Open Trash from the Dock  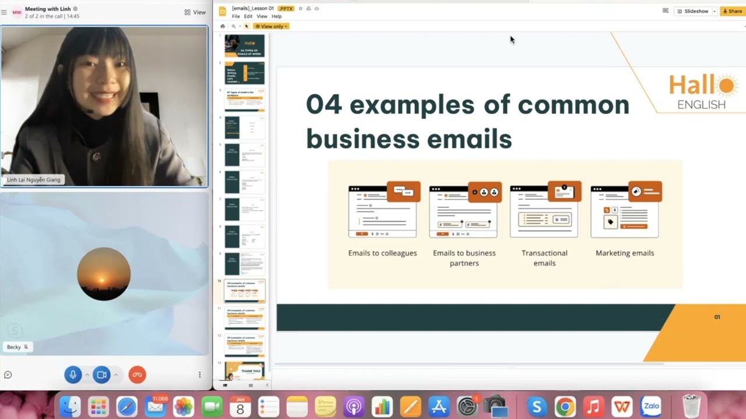[691, 407]
